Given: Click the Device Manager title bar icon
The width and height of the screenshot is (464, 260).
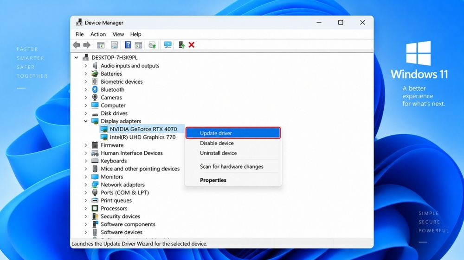Looking at the screenshot, I should 79,22.
